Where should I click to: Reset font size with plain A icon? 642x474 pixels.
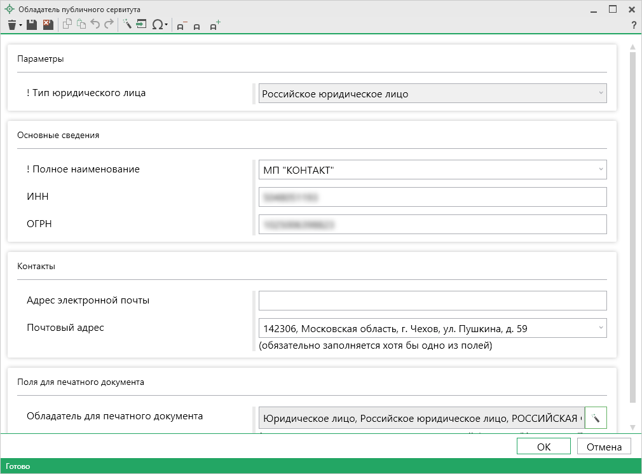click(x=197, y=26)
